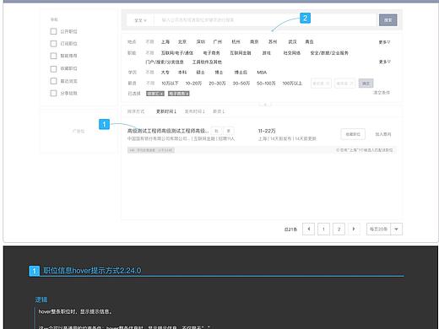Click 清空条件 to clear filters
This screenshot has height=329, width=439.
(382, 93)
